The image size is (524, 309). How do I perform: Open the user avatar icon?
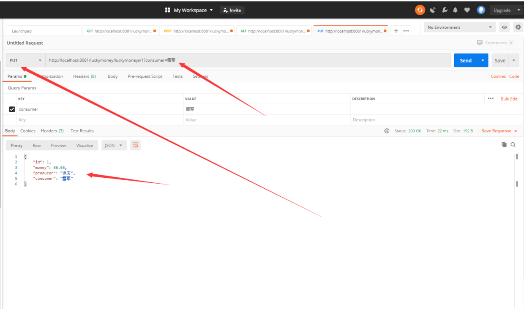pyautogui.click(x=481, y=10)
